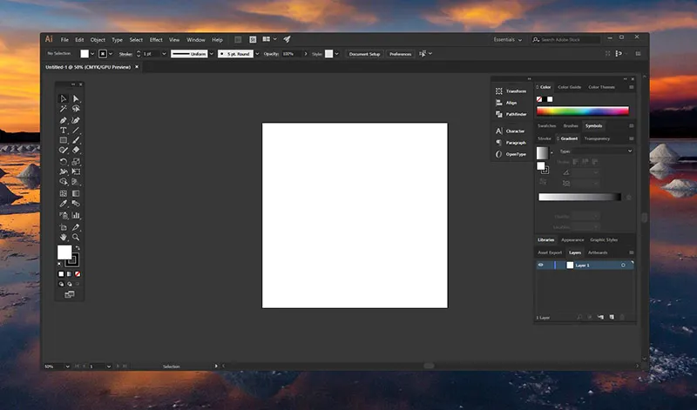Click the Preferences button
The image size is (697, 410).
point(400,54)
